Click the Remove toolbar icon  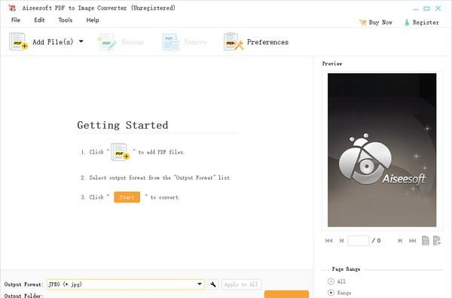click(x=171, y=42)
